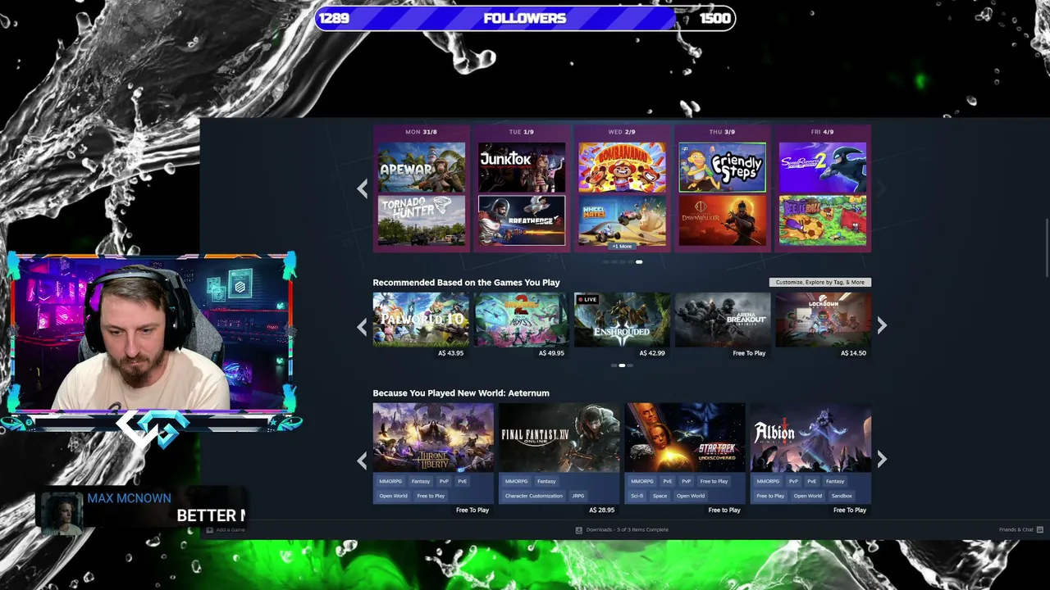
Task: Open the Throne and Liberty capsule
Action: [433, 438]
